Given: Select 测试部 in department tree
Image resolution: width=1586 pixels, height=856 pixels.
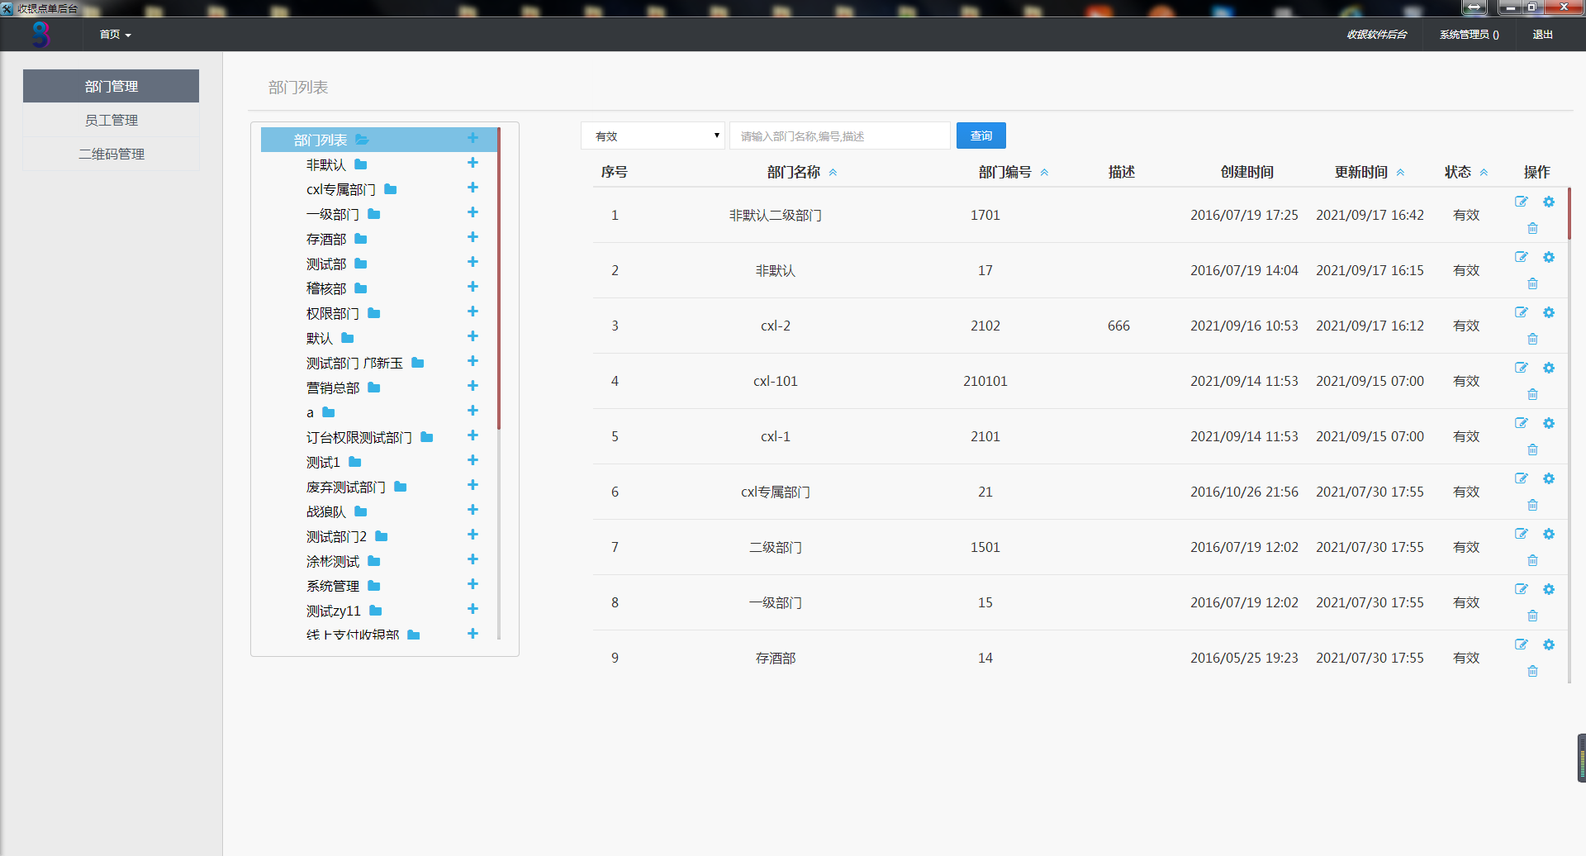Looking at the screenshot, I should [x=326, y=264].
